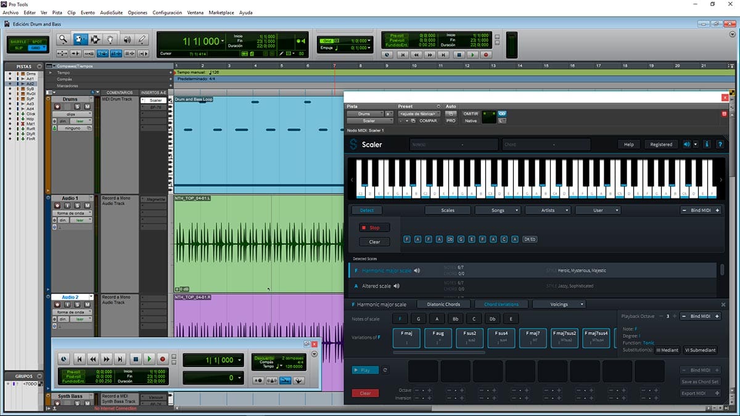Image resolution: width=740 pixels, height=416 pixels.
Task: Open the AudioSuite menu
Action: [112, 12]
